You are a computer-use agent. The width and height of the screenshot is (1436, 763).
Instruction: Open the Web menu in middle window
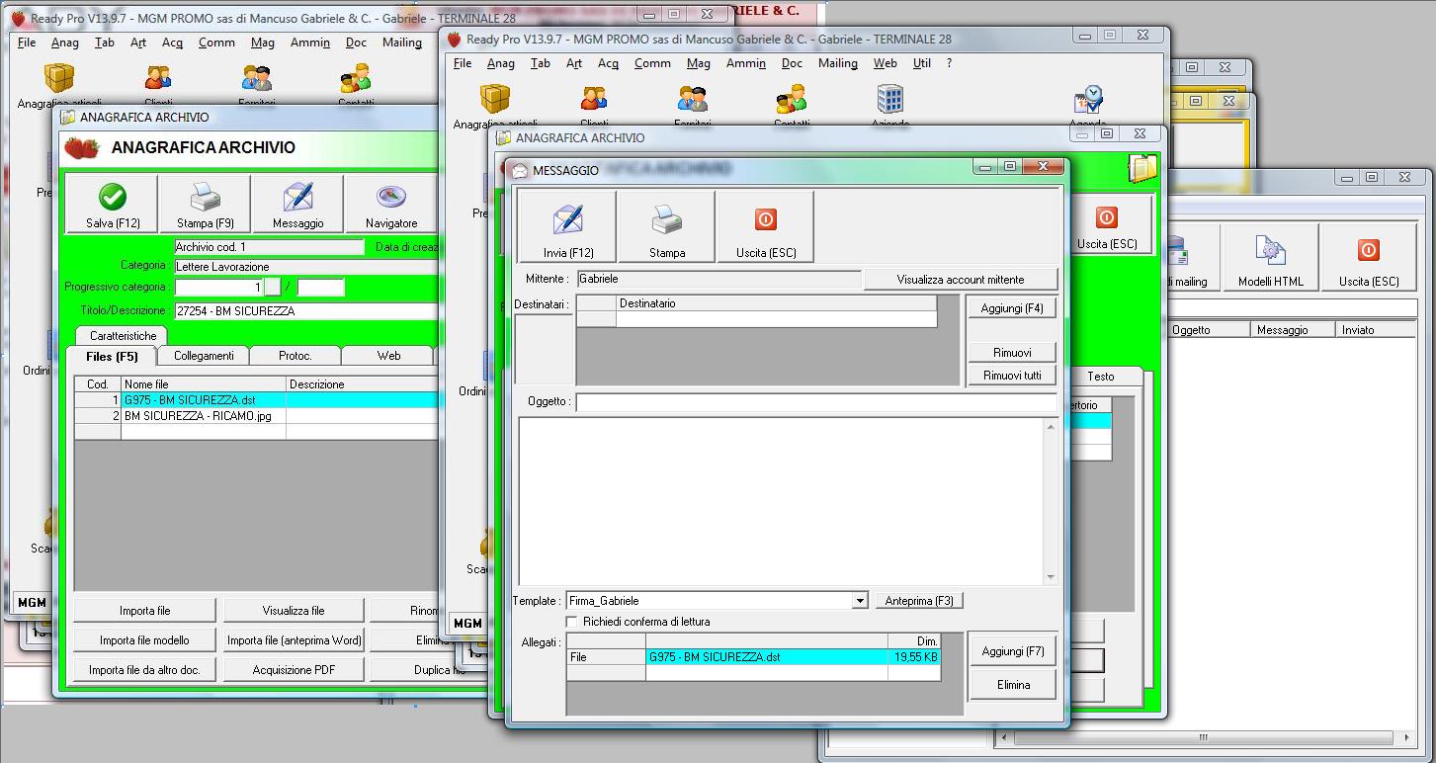coord(885,63)
